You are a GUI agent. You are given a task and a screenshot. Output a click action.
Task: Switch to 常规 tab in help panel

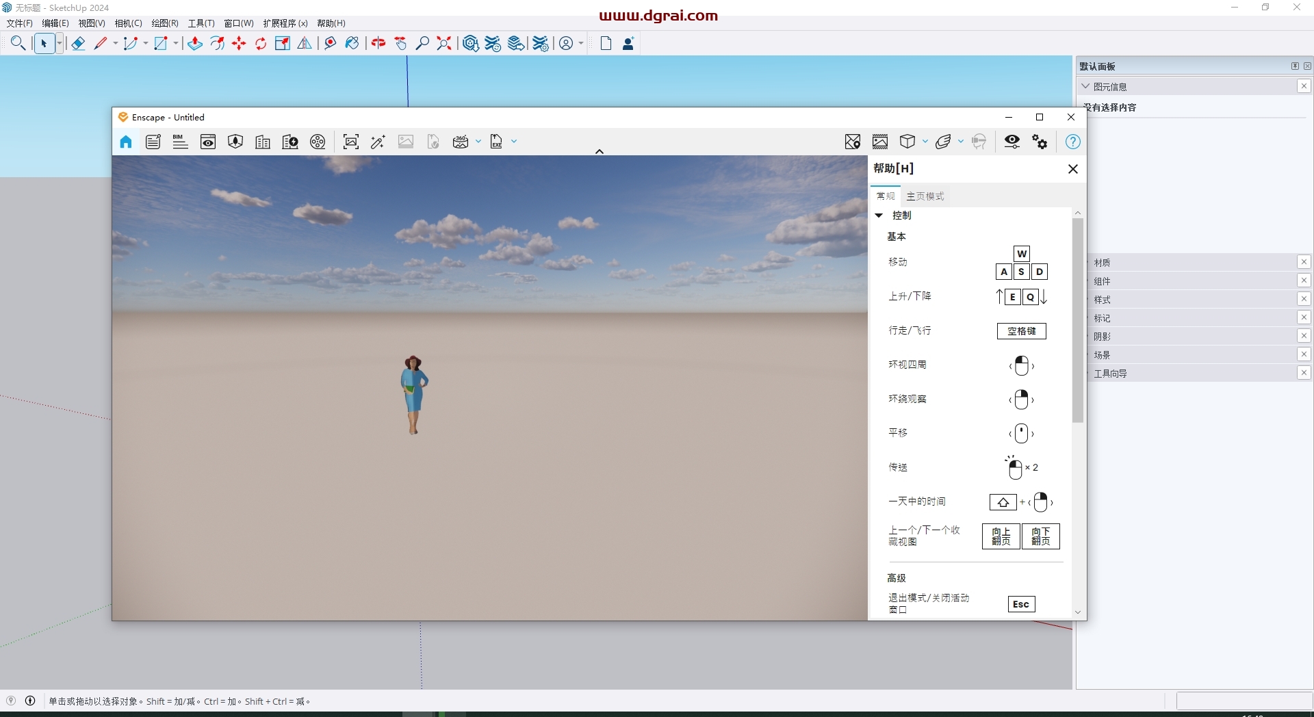pos(886,196)
